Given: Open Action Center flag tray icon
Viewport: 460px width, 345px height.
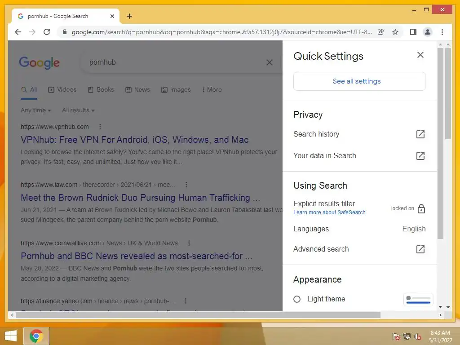Looking at the screenshot, I should [396, 336].
